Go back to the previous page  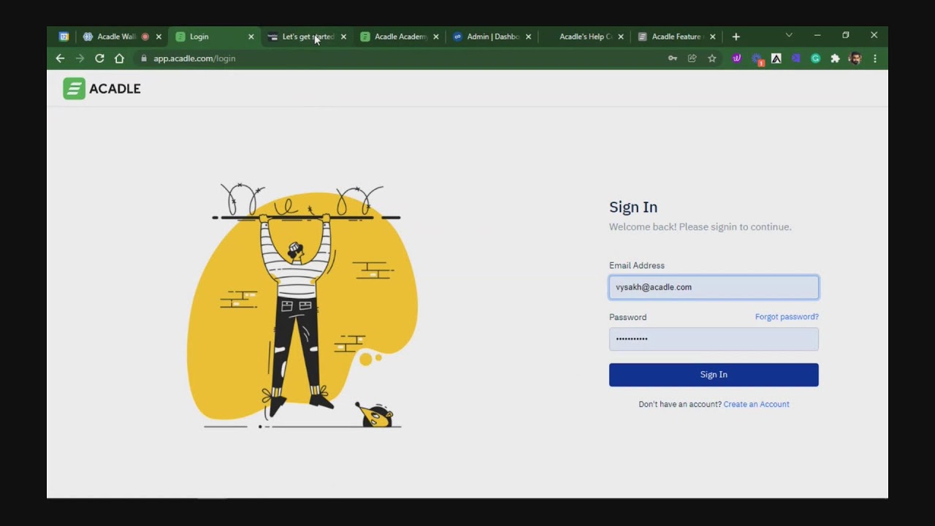point(60,58)
